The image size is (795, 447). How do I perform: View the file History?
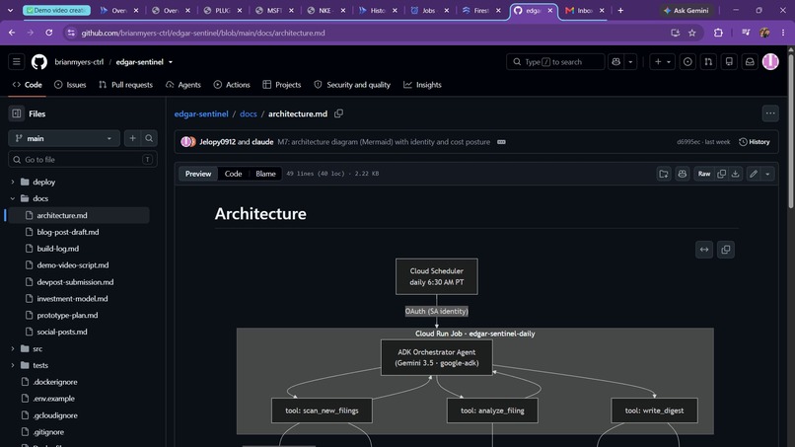(x=755, y=142)
